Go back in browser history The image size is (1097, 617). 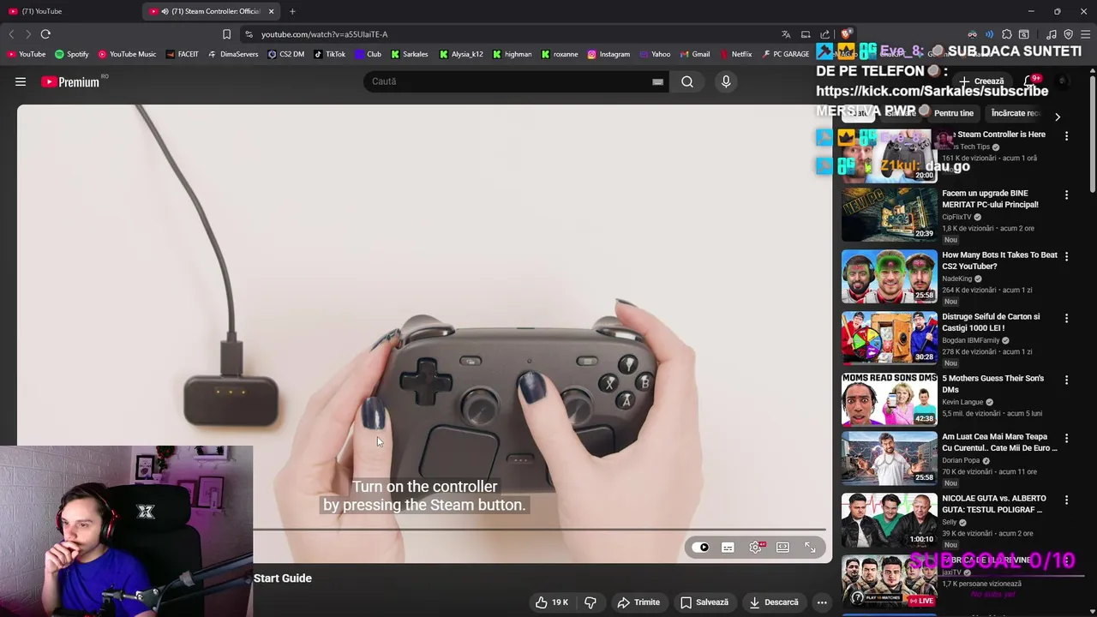click(x=11, y=34)
